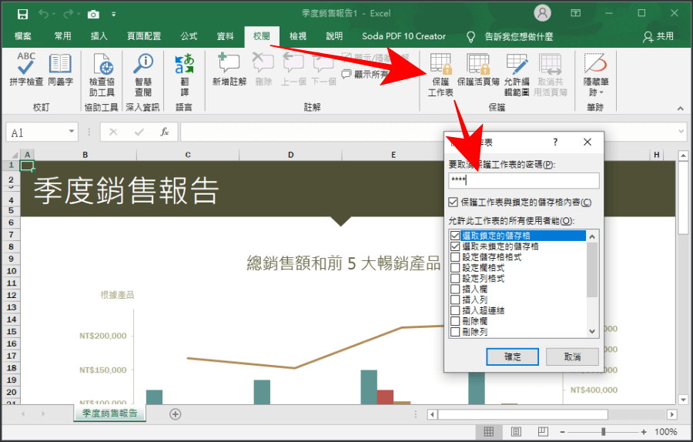Click 確定 OK button in dialog
The height and width of the screenshot is (442, 693).
click(512, 357)
